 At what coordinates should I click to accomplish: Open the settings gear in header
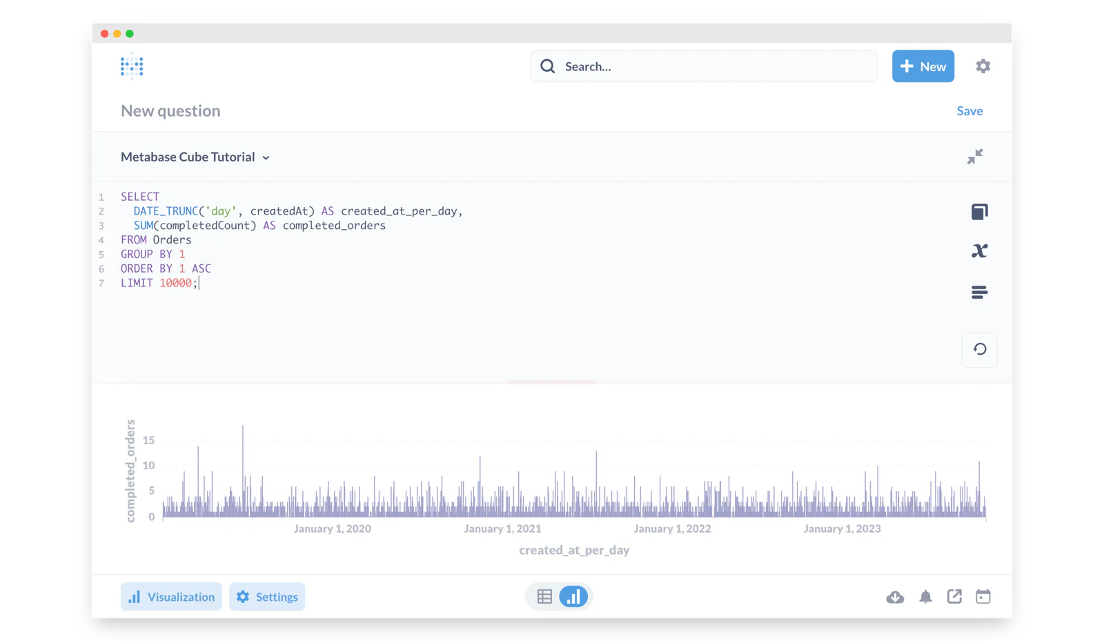[983, 66]
